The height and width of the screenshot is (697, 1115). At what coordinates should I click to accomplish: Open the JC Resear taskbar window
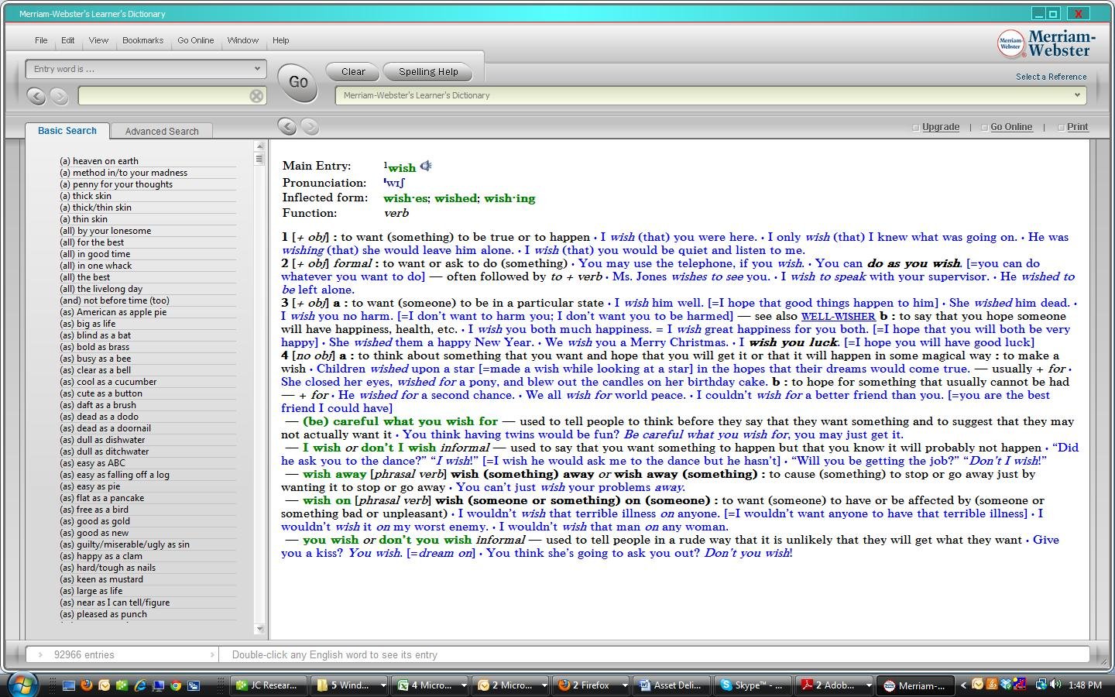point(269,685)
